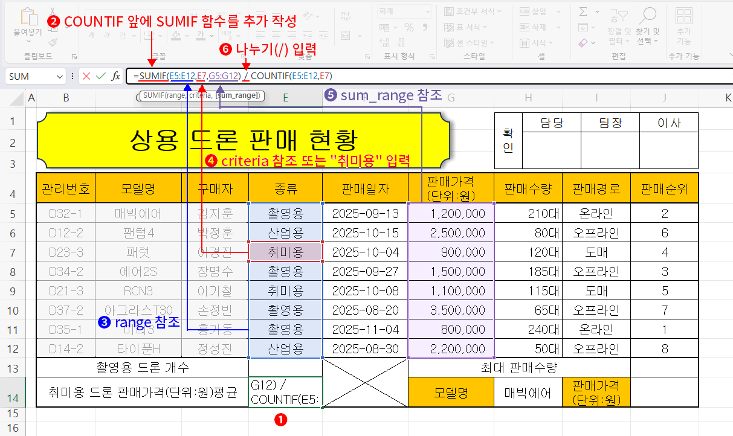Click the Sort & Filter (정렬 및 필터) icon
The image size is (733, 436).
click(619, 16)
